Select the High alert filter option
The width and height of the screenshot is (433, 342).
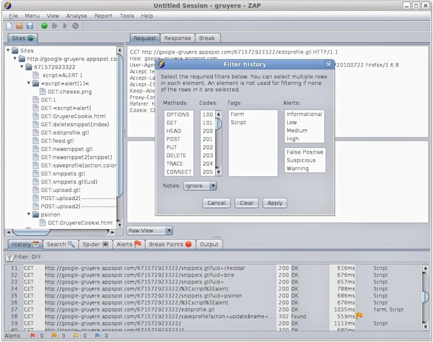click(292, 138)
